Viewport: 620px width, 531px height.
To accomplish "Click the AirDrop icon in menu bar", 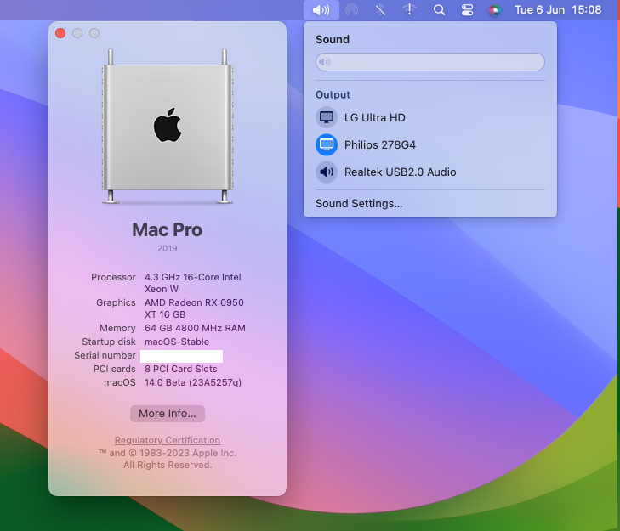I will [351, 10].
